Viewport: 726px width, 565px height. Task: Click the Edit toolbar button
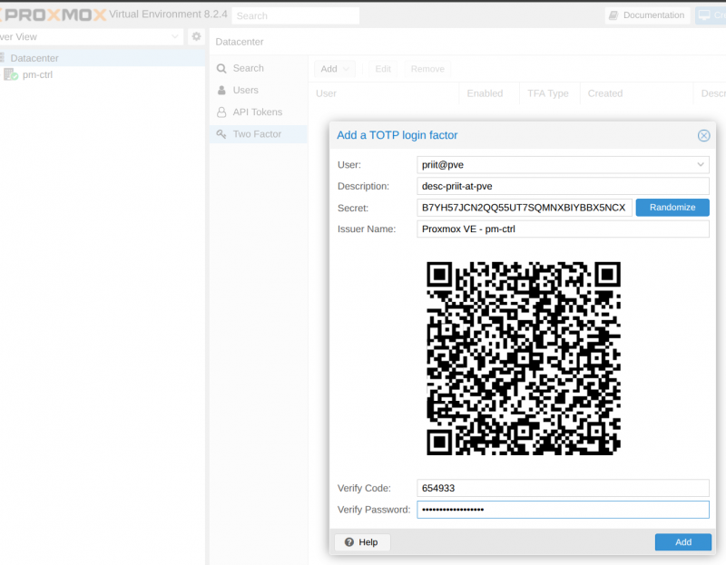383,69
